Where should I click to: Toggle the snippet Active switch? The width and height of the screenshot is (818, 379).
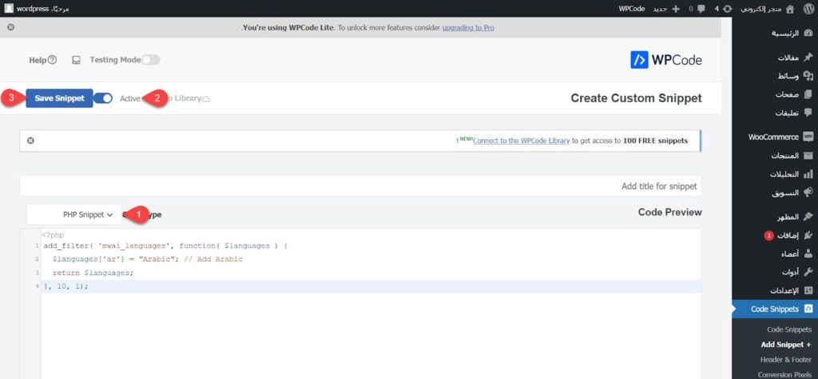(x=103, y=98)
